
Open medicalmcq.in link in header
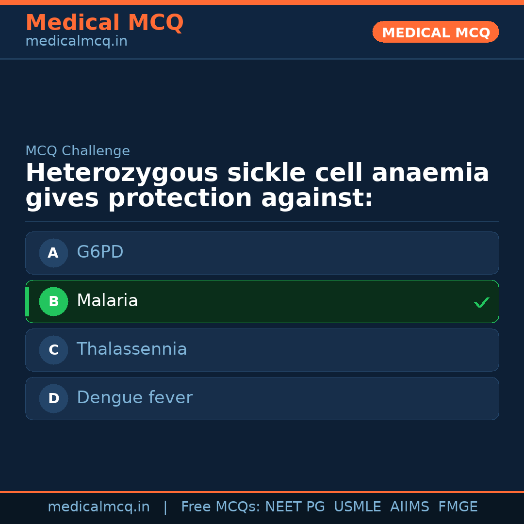click(x=76, y=42)
